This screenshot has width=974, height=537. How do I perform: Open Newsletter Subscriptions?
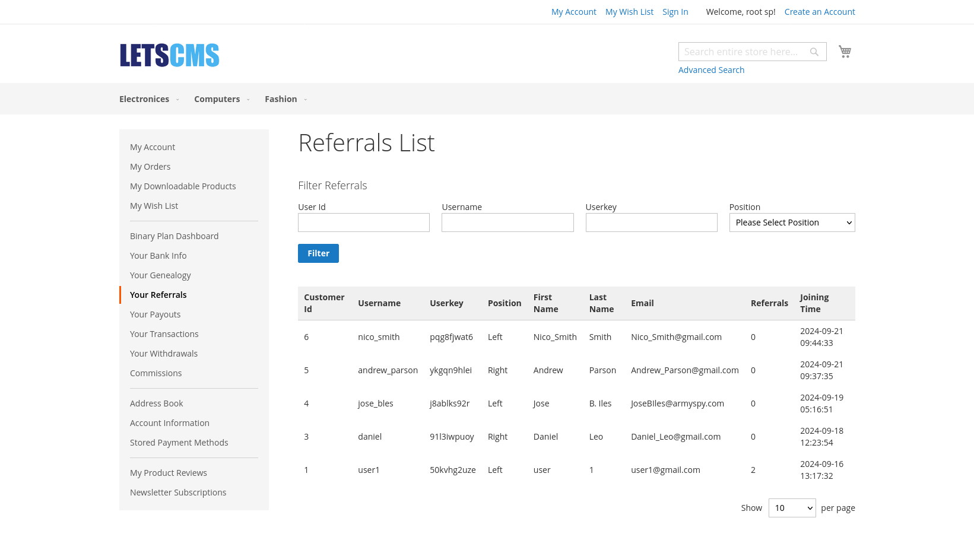click(178, 492)
